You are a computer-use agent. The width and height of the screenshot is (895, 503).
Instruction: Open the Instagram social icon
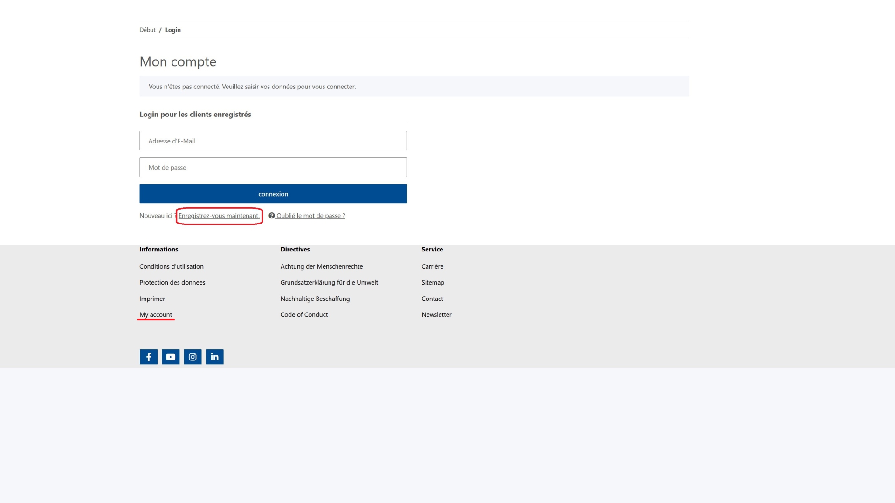point(193,357)
